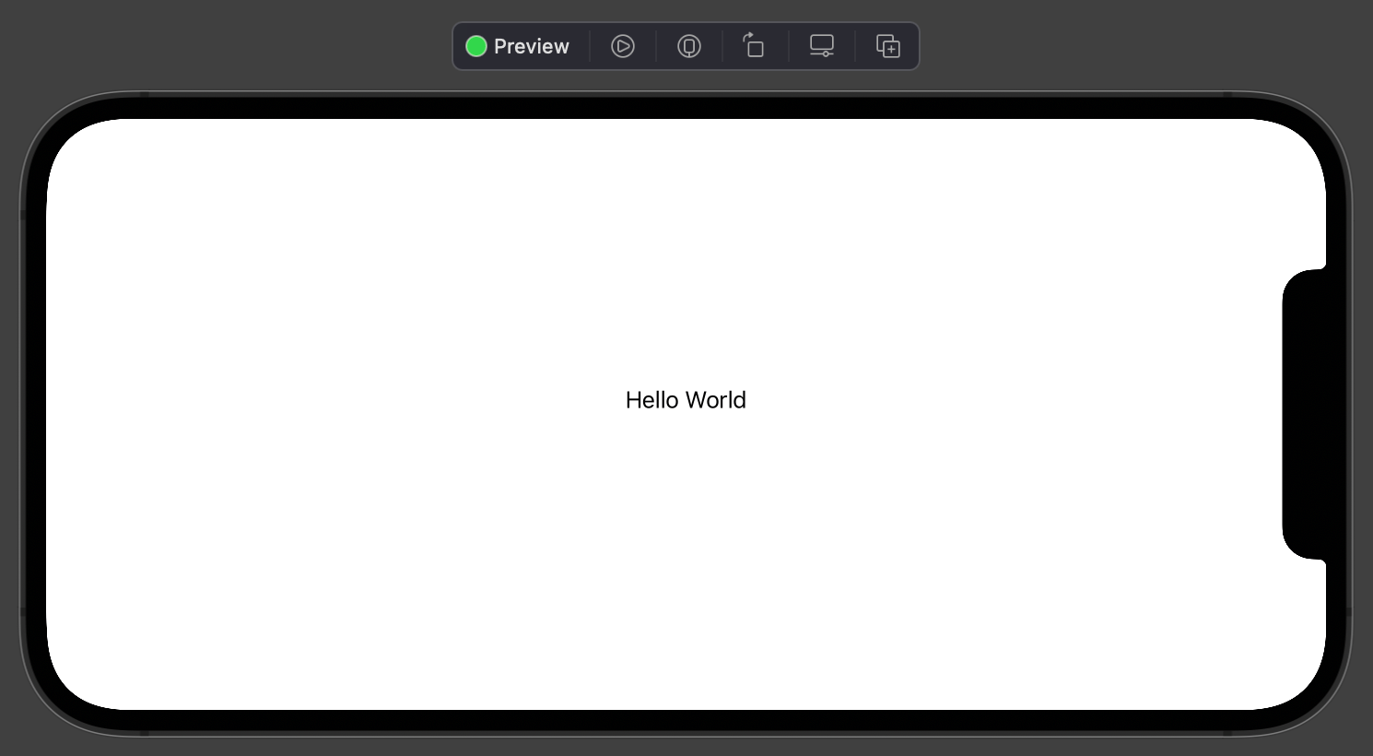This screenshot has width=1373, height=756.
Task: Click white area between Hello World and notch
Action: pos(1014,400)
